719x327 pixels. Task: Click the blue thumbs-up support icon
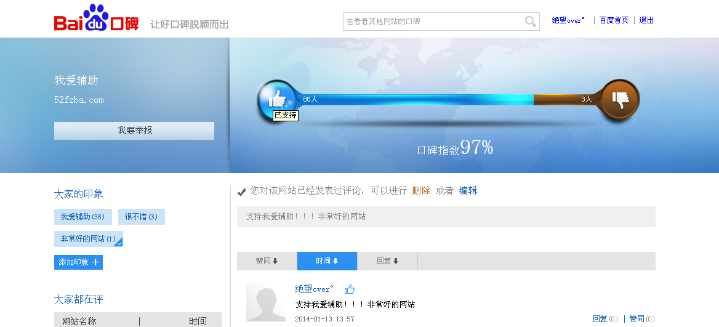[277, 99]
